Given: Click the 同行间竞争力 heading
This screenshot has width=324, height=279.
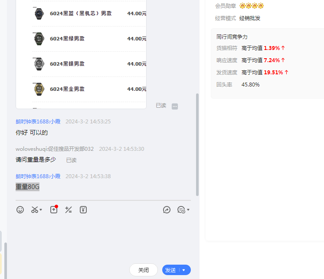Looking at the screenshot, I should coord(232,37).
